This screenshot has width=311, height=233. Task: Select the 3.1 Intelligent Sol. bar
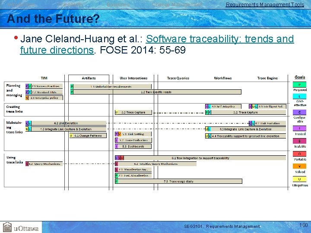[x=267, y=107]
